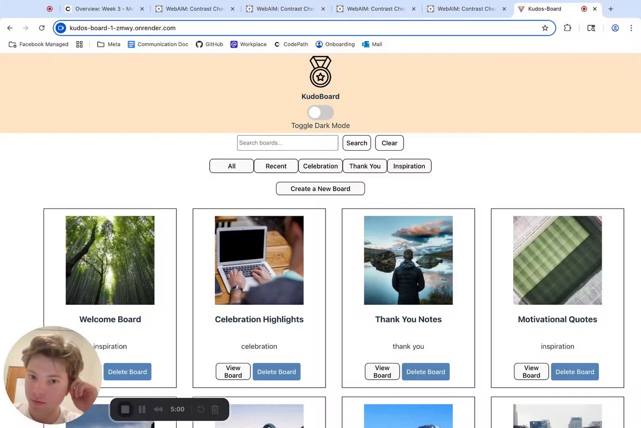This screenshot has height=428, width=641.
Task: Click the Welcome Board bamboo image
Action: tap(110, 260)
